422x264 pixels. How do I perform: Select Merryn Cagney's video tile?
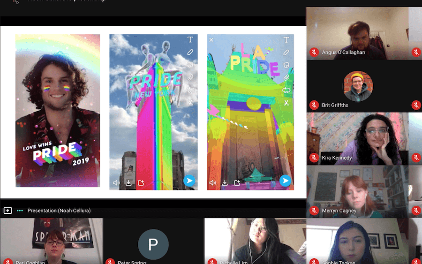click(357, 192)
